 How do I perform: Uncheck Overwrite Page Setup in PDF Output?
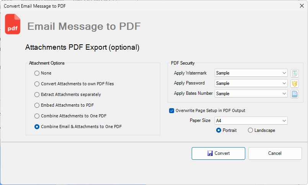[x=171, y=110]
